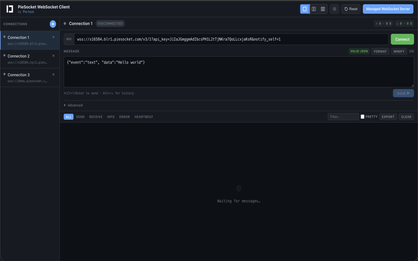The image size is (418, 261).
Task: Filter log by HEARTBEAT messages
Action: pyautogui.click(x=144, y=117)
